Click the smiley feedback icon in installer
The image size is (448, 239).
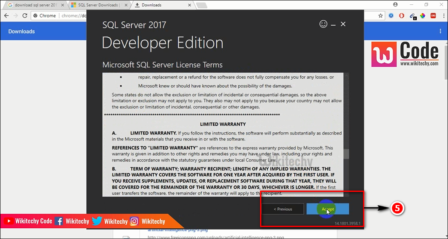point(324,24)
